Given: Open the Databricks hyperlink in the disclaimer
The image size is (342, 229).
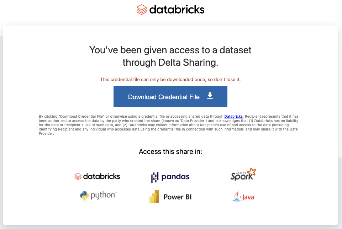Looking at the screenshot, I should tap(233, 116).
